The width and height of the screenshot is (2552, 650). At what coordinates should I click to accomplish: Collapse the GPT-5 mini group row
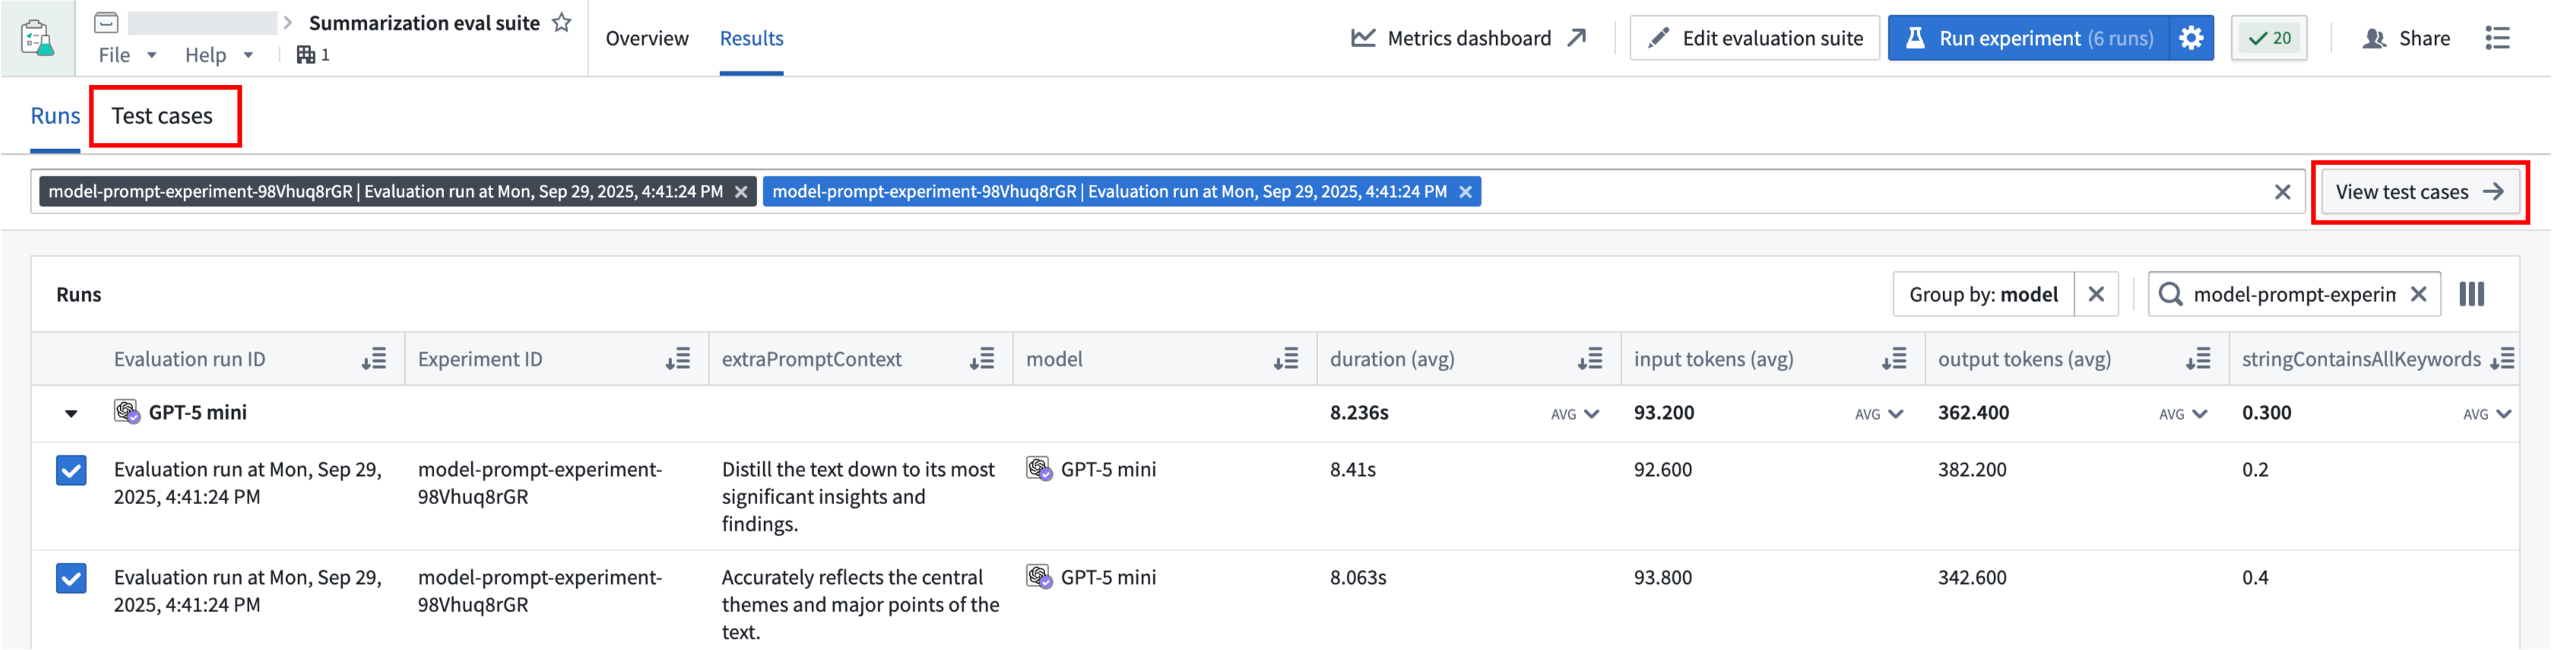pos(71,414)
